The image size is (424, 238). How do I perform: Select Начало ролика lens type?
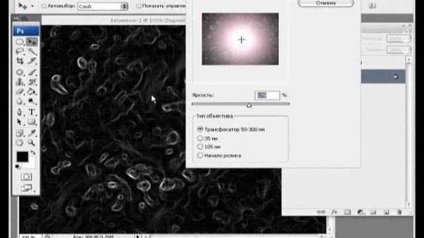pyautogui.click(x=200, y=155)
